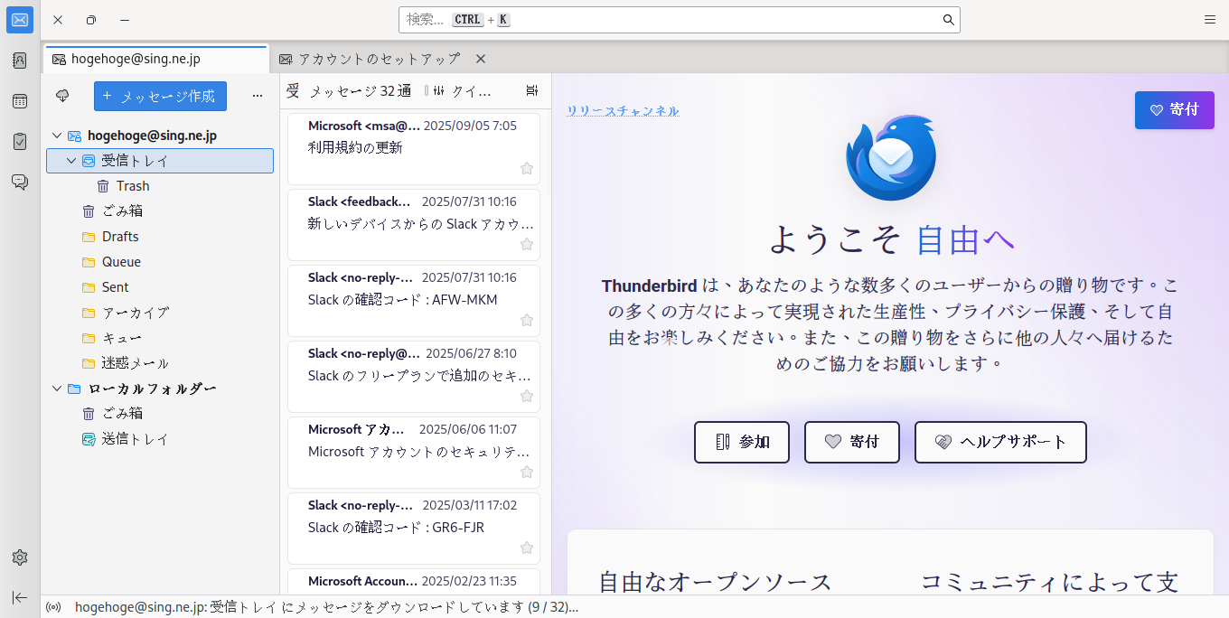Open the Calendar space

(x=20, y=101)
